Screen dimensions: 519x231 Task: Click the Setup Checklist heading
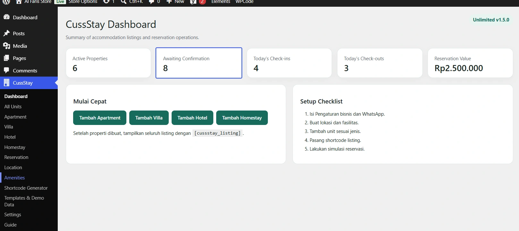tap(321, 102)
